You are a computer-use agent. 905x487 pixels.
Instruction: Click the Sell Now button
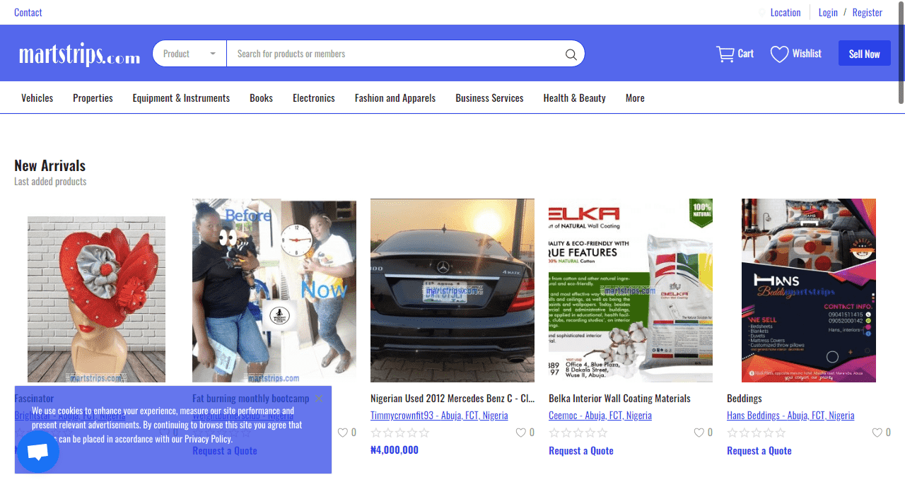864,54
